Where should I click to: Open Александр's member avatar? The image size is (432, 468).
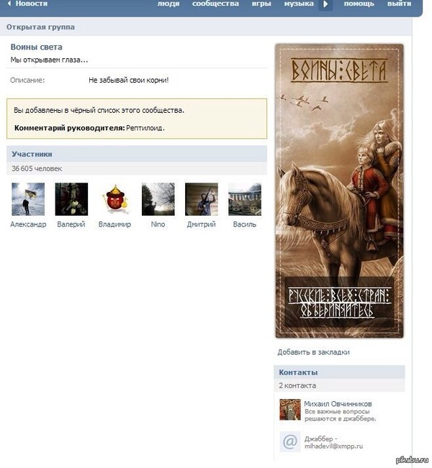point(28,199)
